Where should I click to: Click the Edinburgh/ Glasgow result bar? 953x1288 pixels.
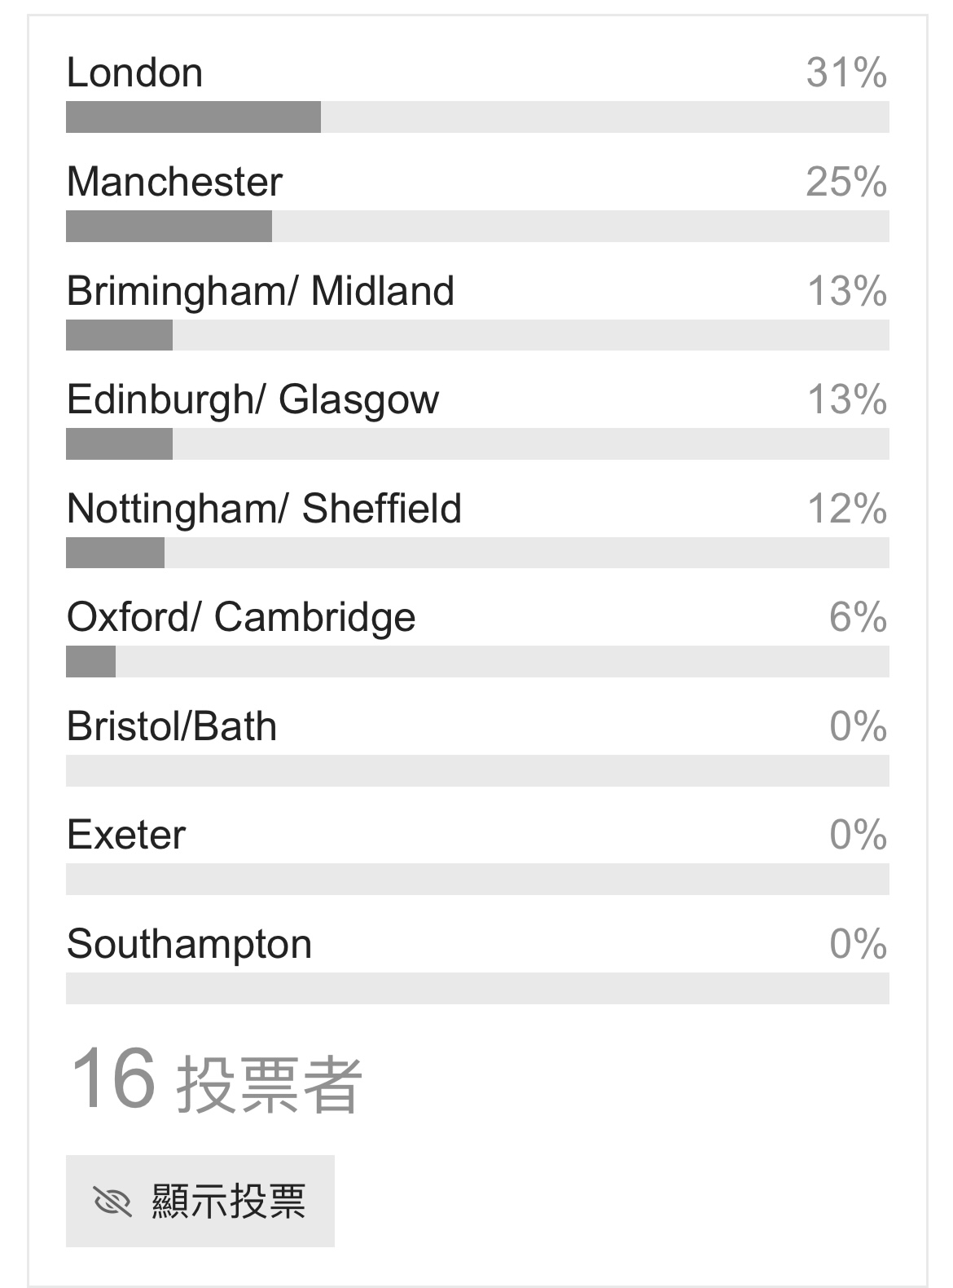(x=477, y=444)
